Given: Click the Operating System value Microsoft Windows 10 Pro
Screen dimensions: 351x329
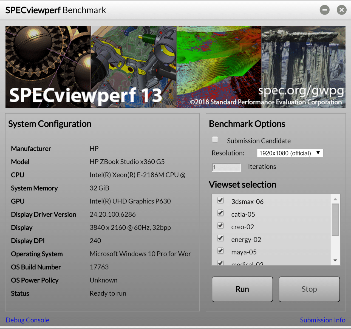Looking at the screenshot, I should [x=140, y=254].
